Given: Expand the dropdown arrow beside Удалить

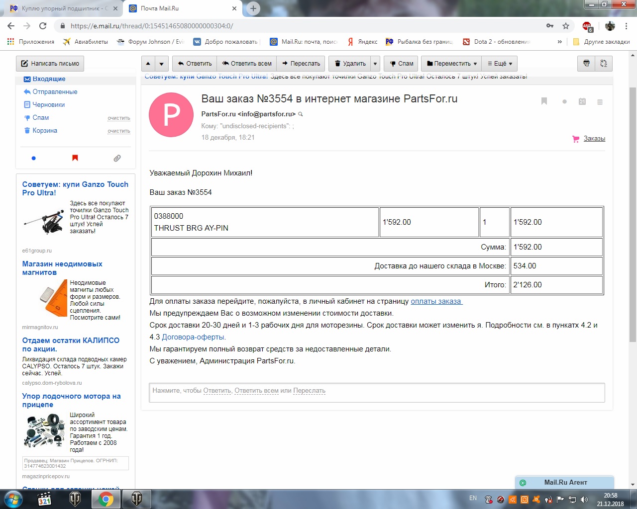Looking at the screenshot, I should tap(376, 64).
